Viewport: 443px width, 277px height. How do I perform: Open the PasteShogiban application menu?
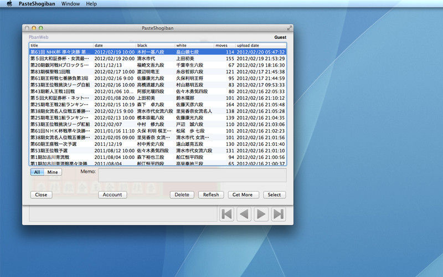pos(37,4)
